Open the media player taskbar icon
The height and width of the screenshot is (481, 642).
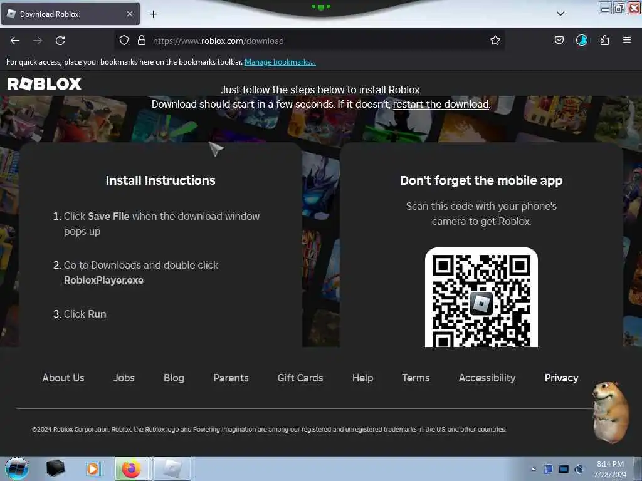[93, 468]
